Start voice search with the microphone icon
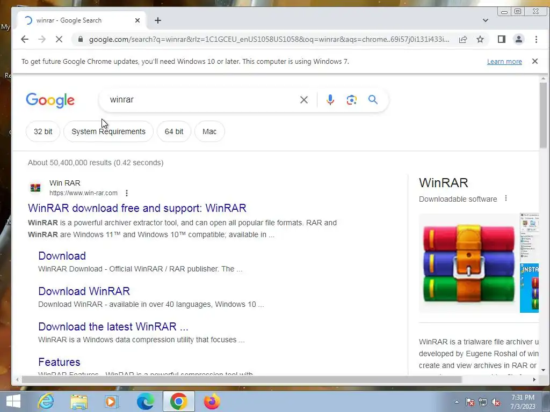 [x=330, y=100]
